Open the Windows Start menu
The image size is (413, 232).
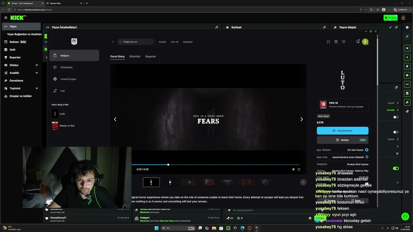[x=156, y=228]
